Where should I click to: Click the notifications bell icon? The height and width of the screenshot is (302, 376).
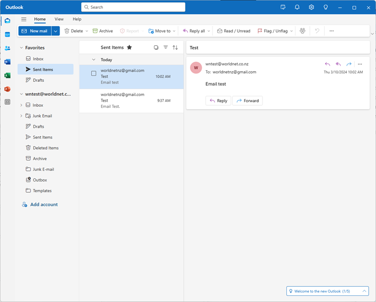pyautogui.click(x=297, y=7)
